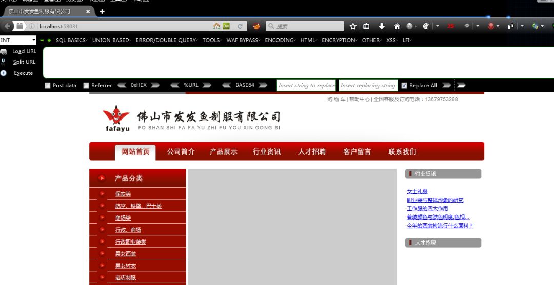The image size is (554, 285).
Task: Click the Load URL icon
Action: (x=4, y=52)
